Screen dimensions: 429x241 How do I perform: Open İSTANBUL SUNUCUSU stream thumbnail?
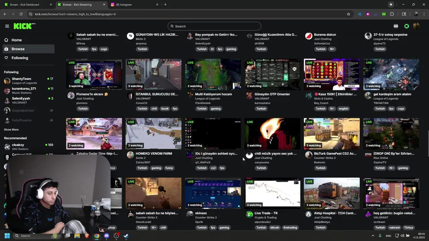(x=154, y=74)
